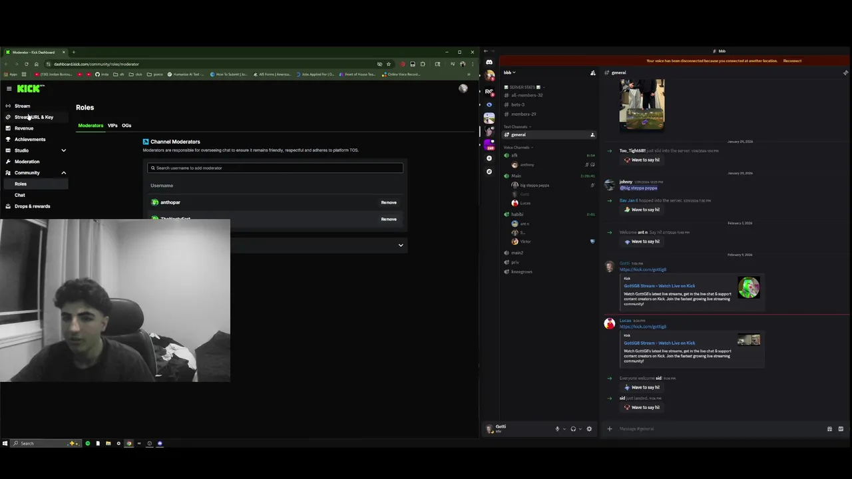This screenshot has height=479, width=852.
Task: Collapse the Text Channels category
Action: tap(517, 126)
